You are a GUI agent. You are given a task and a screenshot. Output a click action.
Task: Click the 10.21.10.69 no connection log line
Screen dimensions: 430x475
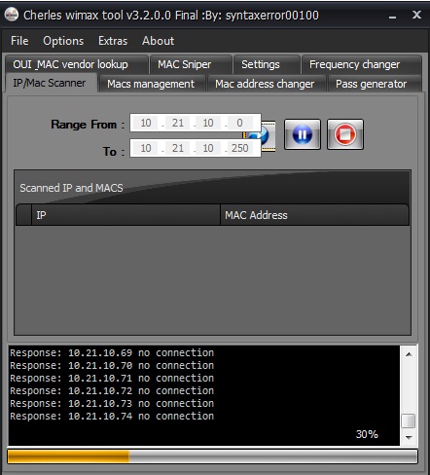[112, 352]
